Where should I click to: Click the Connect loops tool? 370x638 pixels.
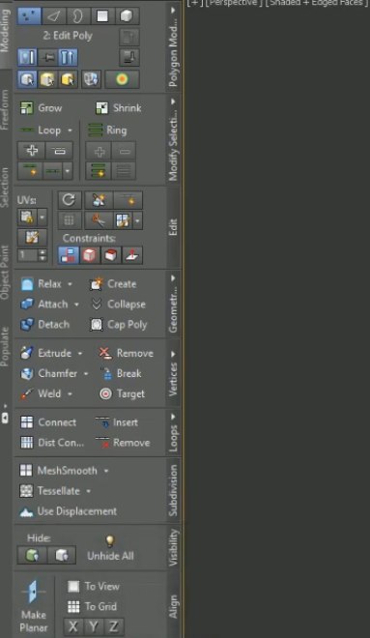pyautogui.click(x=48, y=421)
